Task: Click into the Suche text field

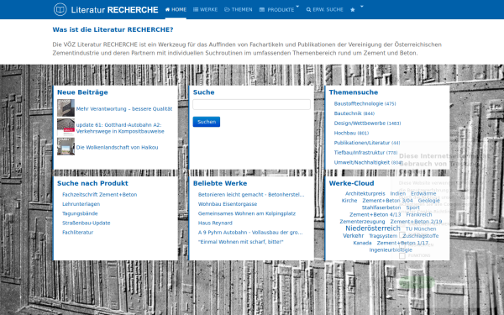Action: point(252,104)
